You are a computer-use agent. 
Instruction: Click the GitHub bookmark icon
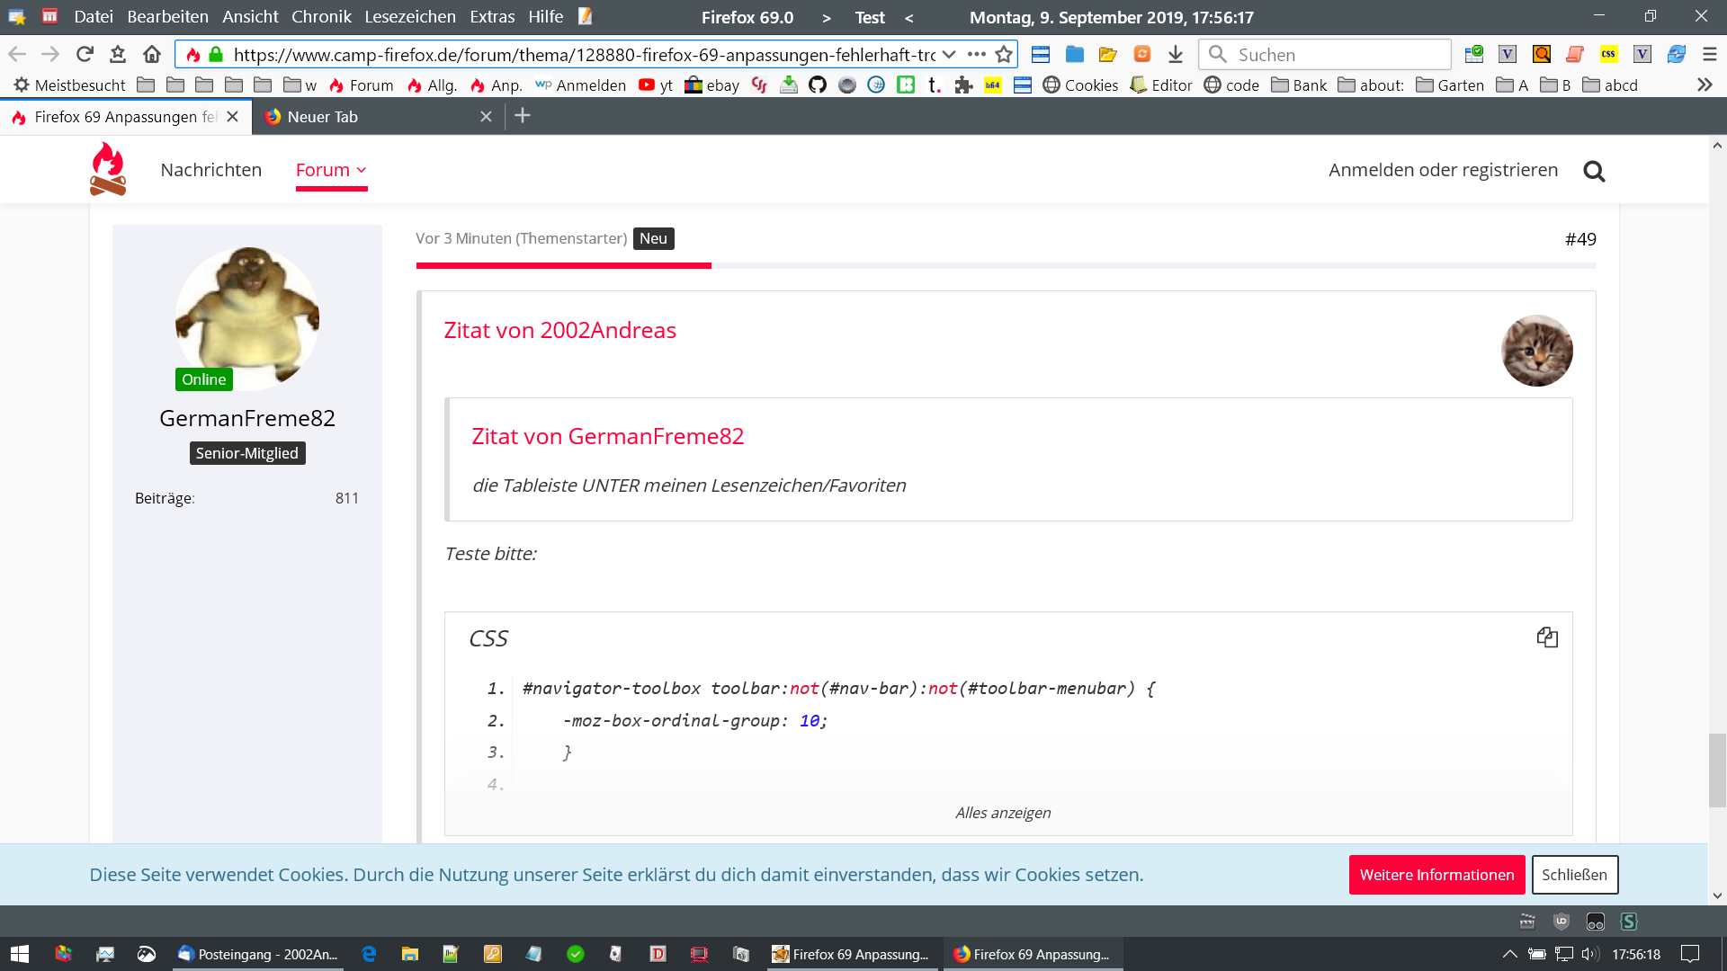coord(818,85)
